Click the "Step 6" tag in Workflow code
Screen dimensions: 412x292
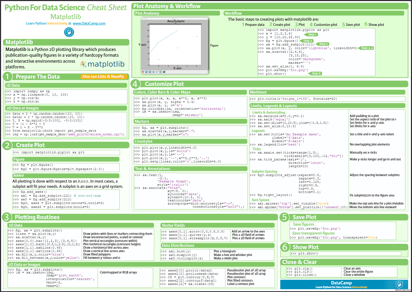[x=315, y=73]
